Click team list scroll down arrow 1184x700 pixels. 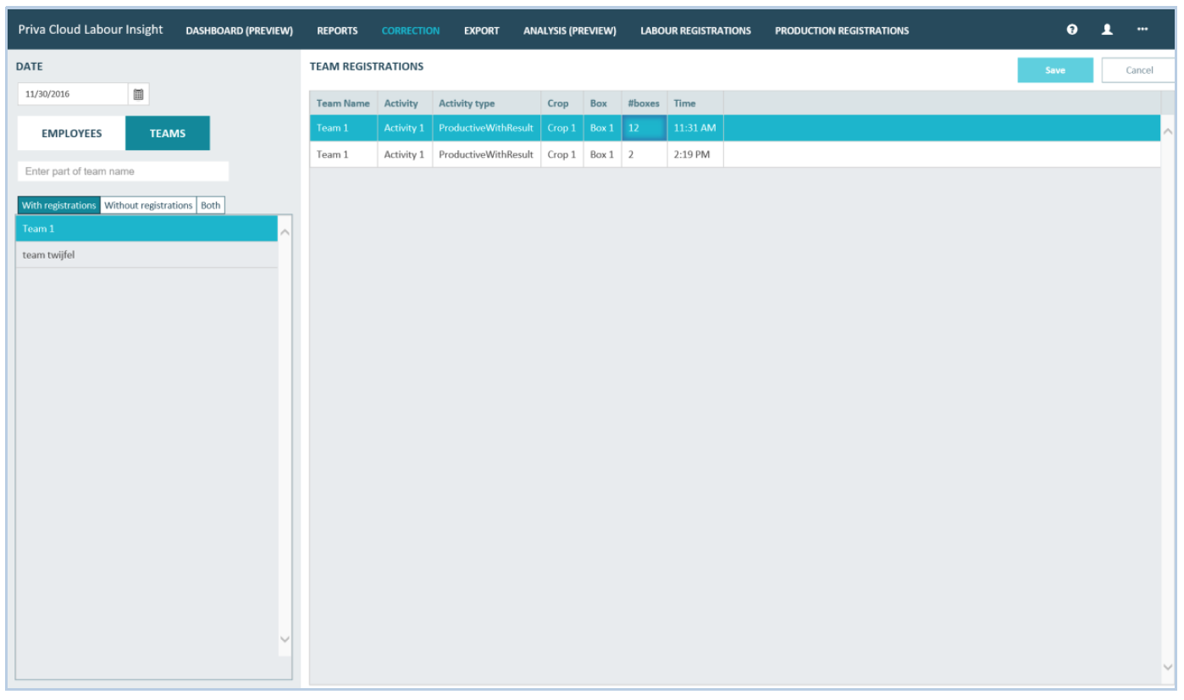tap(285, 639)
